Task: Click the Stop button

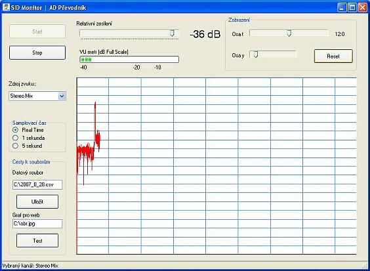Action: [37, 52]
